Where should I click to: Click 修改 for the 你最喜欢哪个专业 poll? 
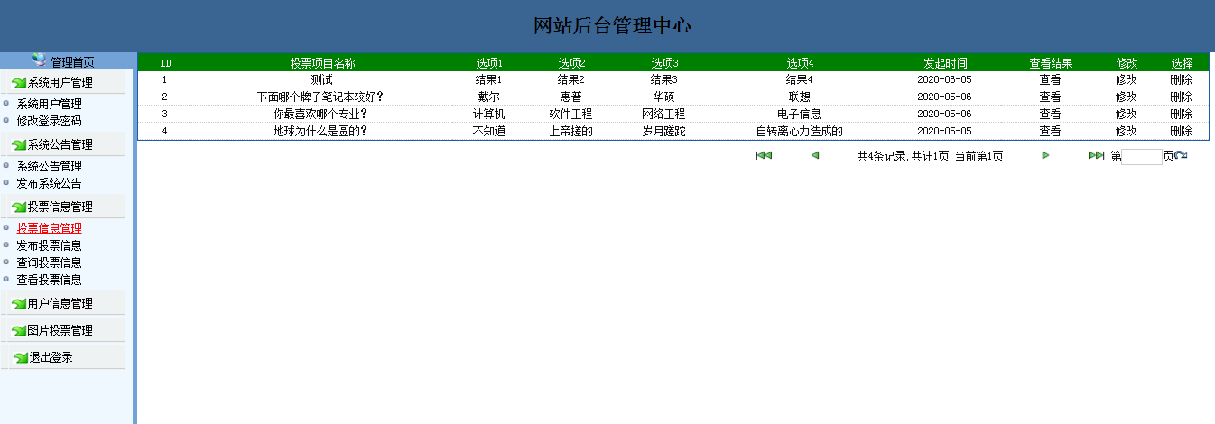coord(1126,114)
